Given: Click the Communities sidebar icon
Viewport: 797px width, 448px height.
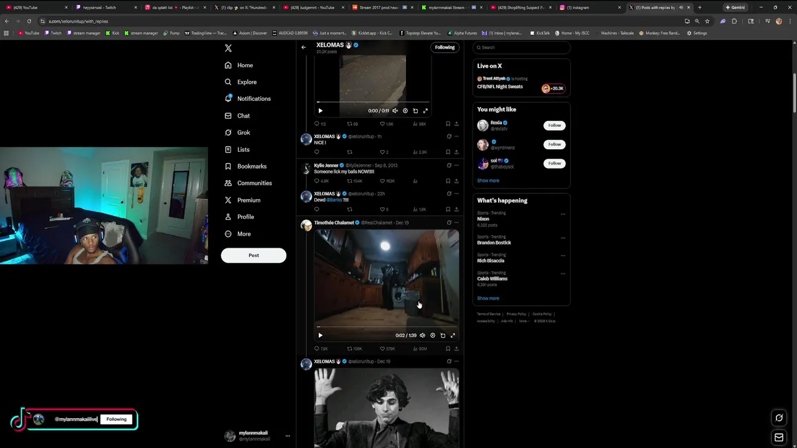Looking at the screenshot, I should tap(228, 183).
